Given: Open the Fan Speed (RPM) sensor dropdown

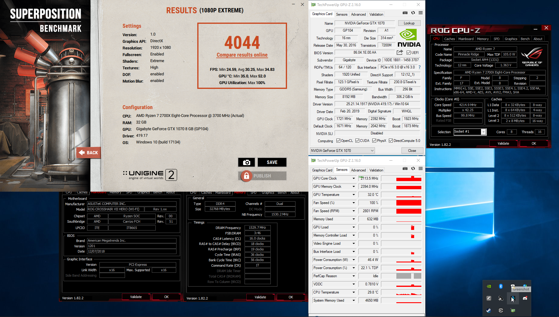Looking at the screenshot, I should click(354, 211).
